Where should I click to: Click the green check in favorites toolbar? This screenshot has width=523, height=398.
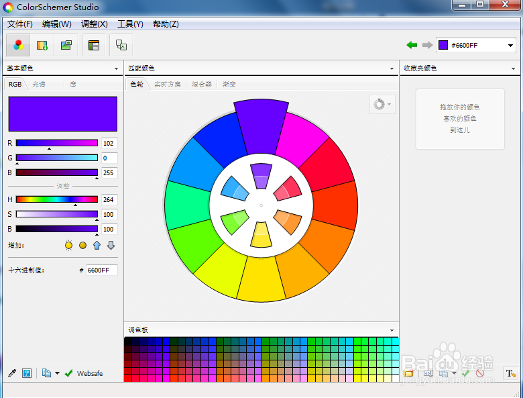465,373
